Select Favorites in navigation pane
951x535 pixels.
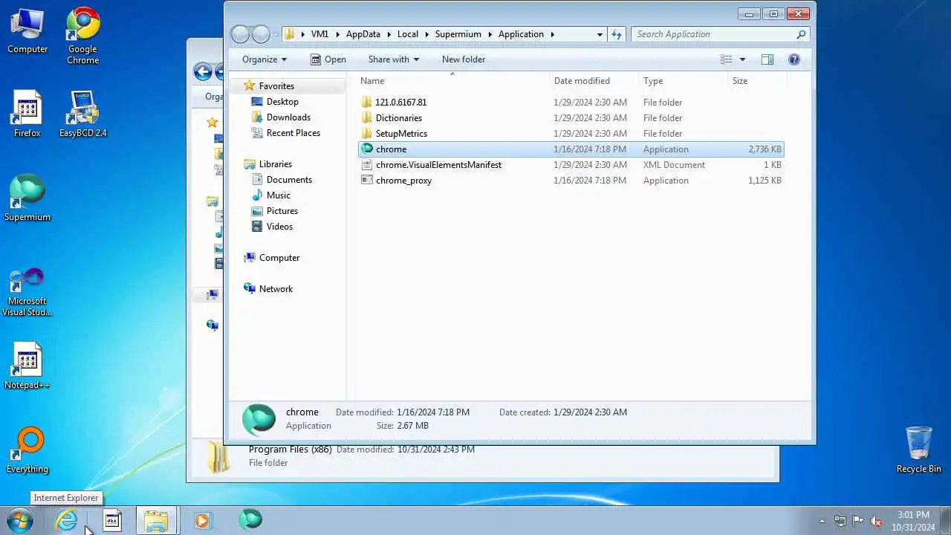tap(276, 86)
